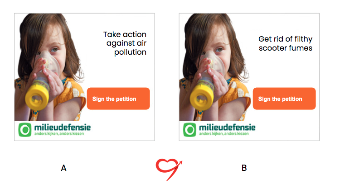
Task: Choose the variant label A
Action: (x=63, y=168)
